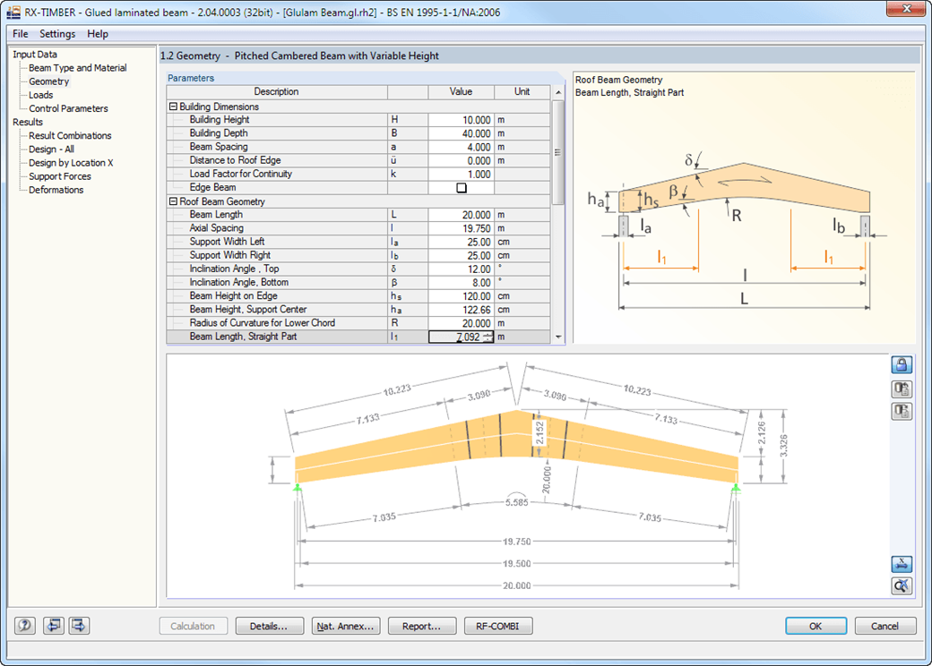The height and width of the screenshot is (666, 932).
Task: Click the Building Height value 10.000
Action: pos(461,120)
